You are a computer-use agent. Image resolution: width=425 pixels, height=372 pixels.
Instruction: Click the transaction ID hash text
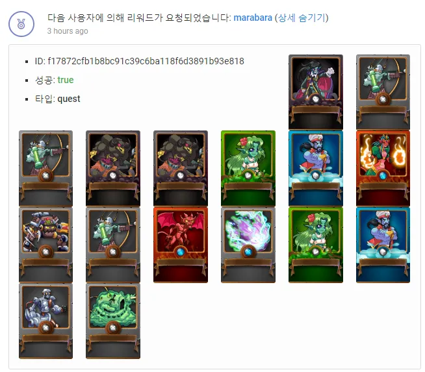click(146, 61)
